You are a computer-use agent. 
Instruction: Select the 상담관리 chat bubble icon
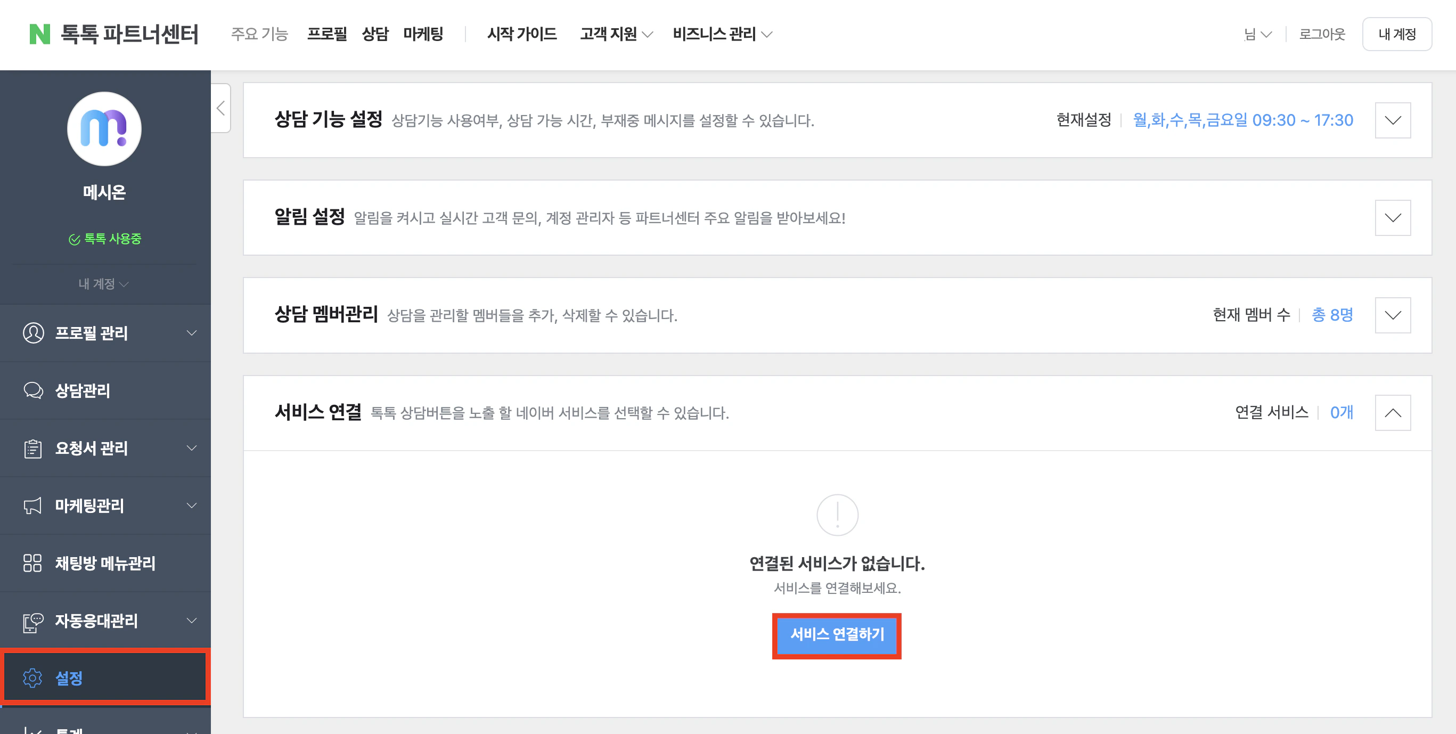pos(33,391)
